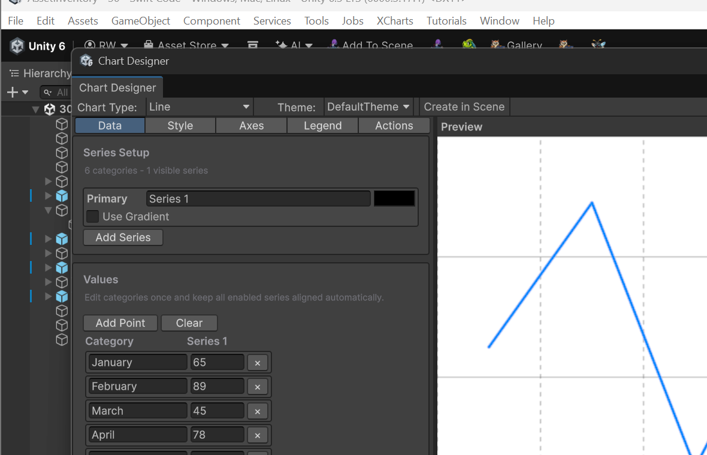Viewport: 707px width, 455px height.
Task: Click the Gallery owl icon
Action: click(x=497, y=44)
